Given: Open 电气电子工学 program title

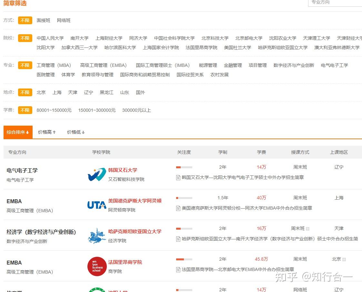Looking at the screenshot, I should coord(22,171).
